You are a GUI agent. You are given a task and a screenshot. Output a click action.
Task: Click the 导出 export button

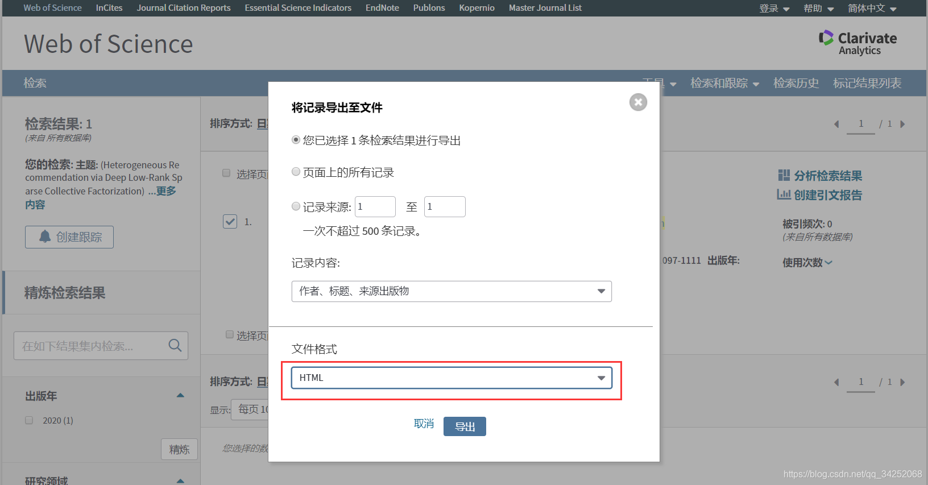tap(465, 426)
